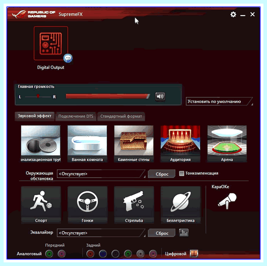Switch to the 'Стандартный формат' tab
This screenshot has height=266, width=267.
121,117
